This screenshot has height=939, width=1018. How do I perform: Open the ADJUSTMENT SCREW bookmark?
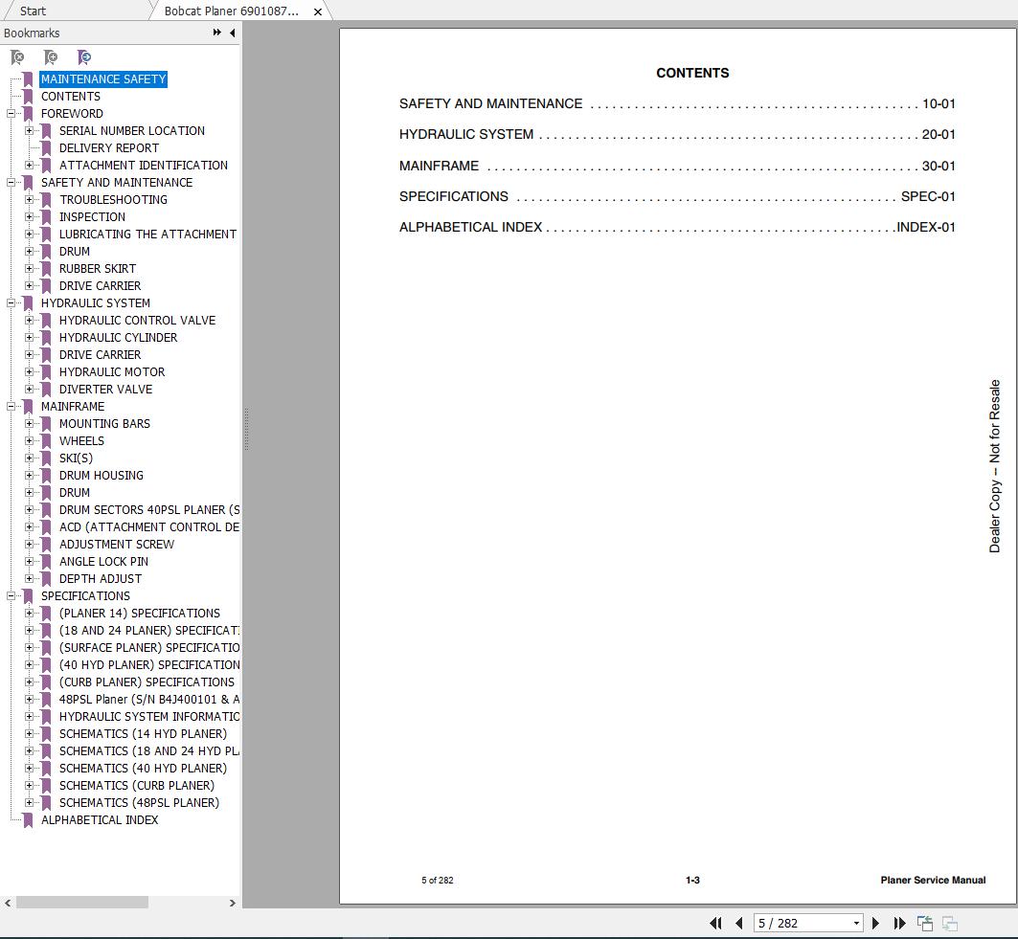(117, 545)
